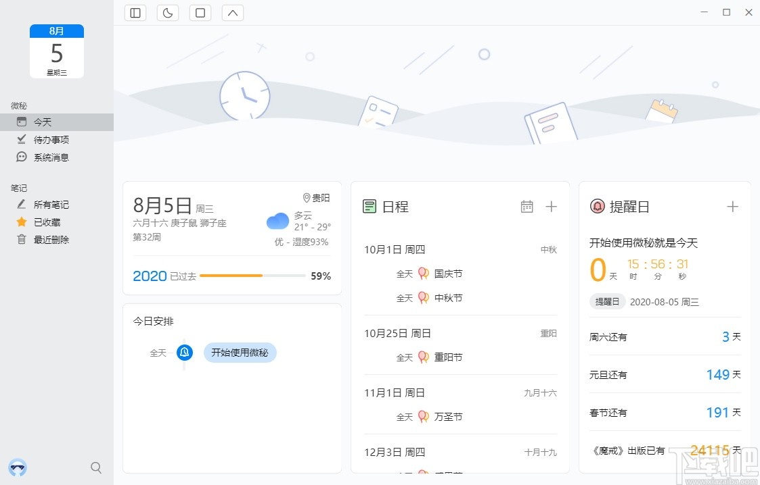
Task: Select the 11月1日 周日 date header
Action: (395, 392)
